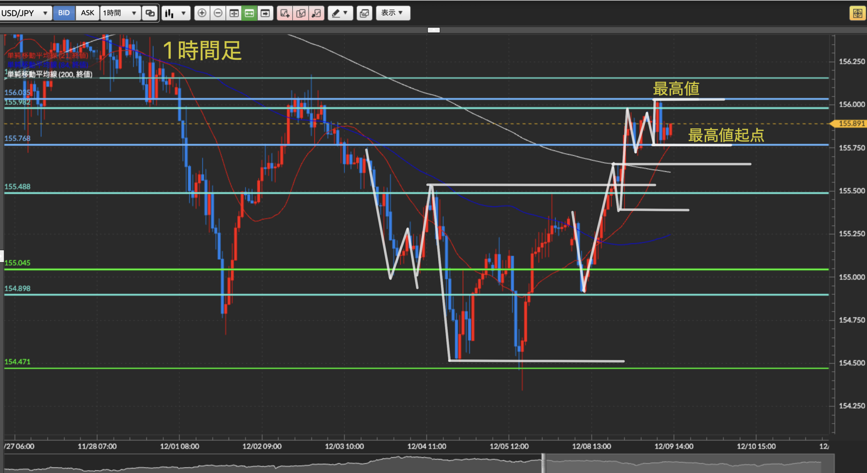Expand the chart type bar-style dropdown
Image resolution: width=867 pixels, height=473 pixels.
point(176,13)
